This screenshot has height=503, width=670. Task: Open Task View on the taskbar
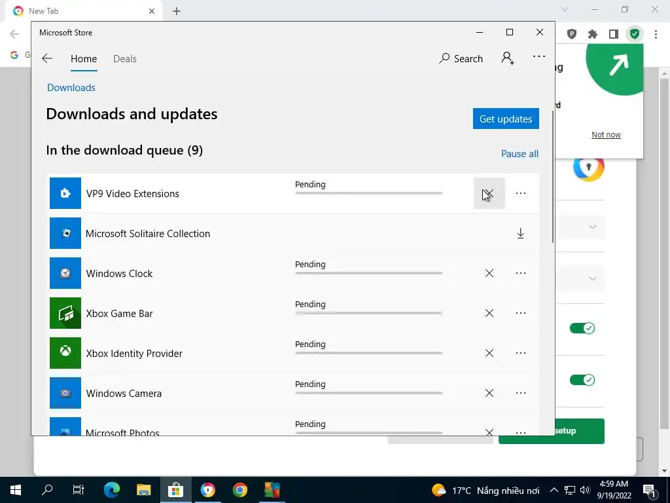pos(79,490)
